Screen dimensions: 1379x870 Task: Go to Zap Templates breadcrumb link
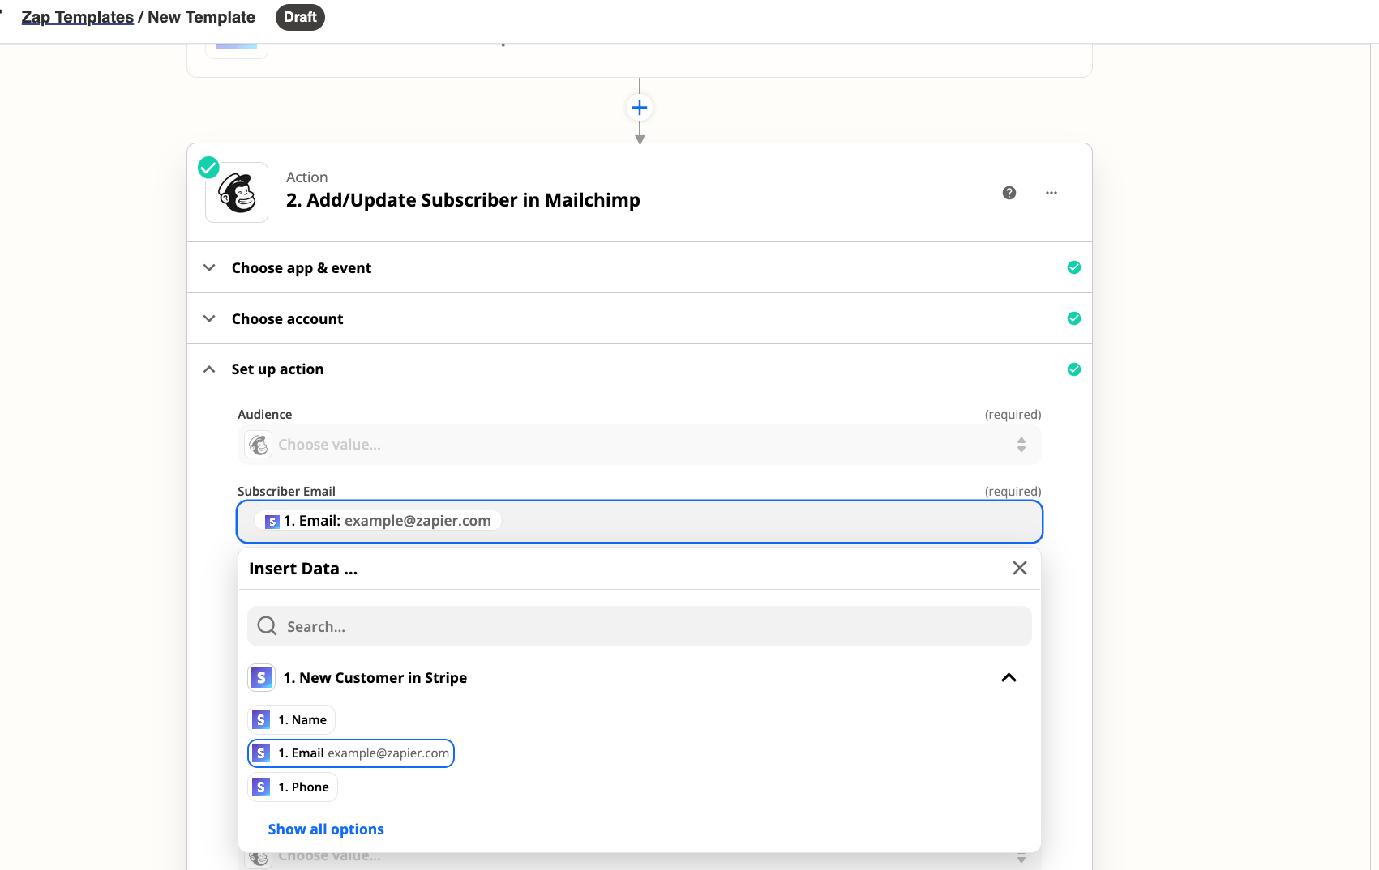pos(77,17)
